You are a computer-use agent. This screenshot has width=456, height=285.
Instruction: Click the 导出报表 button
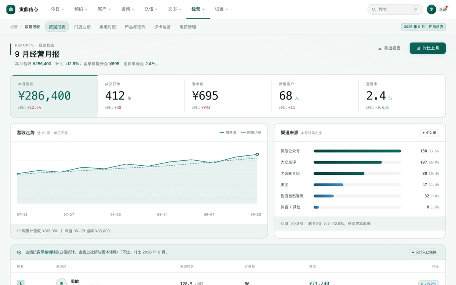coord(389,48)
